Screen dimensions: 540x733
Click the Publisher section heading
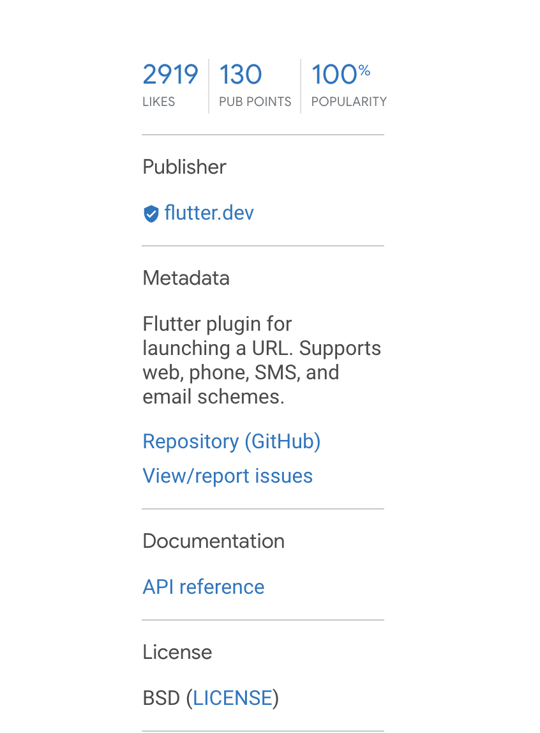[x=184, y=167]
